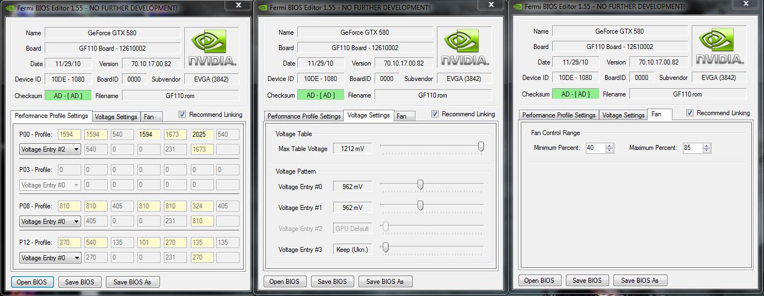This screenshot has height=296, width=764.
Task: Decrease the Minimum Percent fan value
Action: [x=610, y=150]
